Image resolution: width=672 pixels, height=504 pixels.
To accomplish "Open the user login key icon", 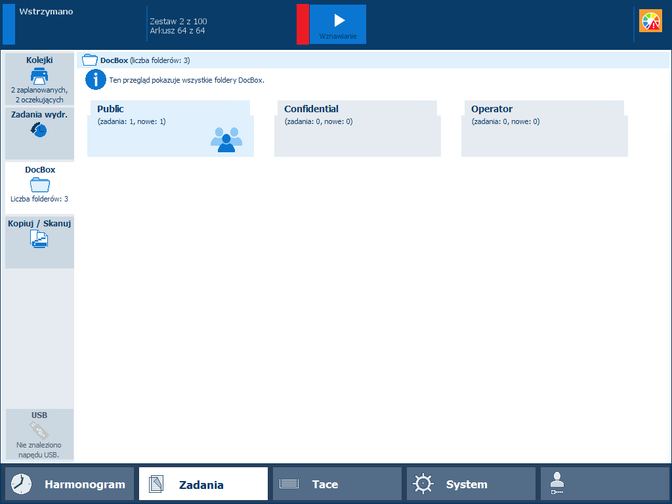I will pyautogui.click(x=557, y=484).
